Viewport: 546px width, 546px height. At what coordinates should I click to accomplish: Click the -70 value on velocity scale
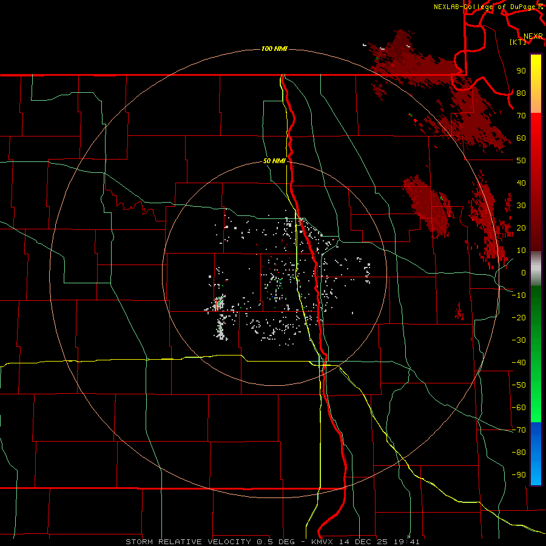coord(519,430)
